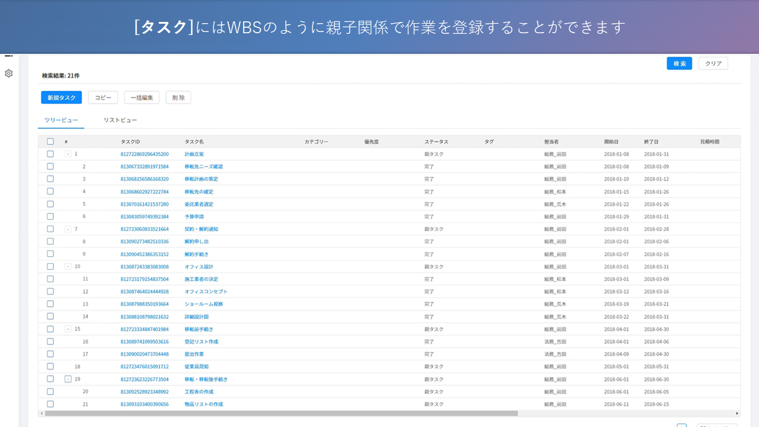This screenshot has height=427, width=759.
Task: Click the 一括編集 button
Action: (x=142, y=98)
